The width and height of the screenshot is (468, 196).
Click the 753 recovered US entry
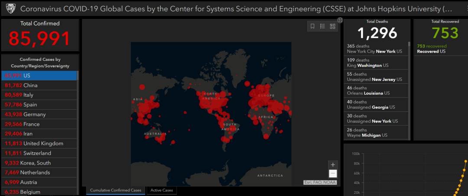(x=441, y=49)
